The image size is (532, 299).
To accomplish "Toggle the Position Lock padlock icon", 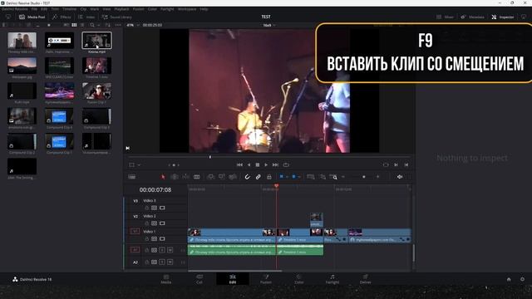I will click(x=269, y=177).
